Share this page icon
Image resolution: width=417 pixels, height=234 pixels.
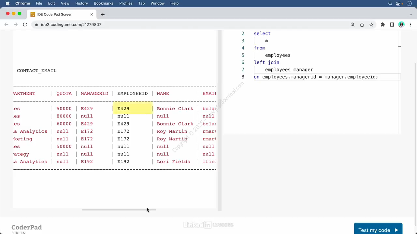[362, 24]
